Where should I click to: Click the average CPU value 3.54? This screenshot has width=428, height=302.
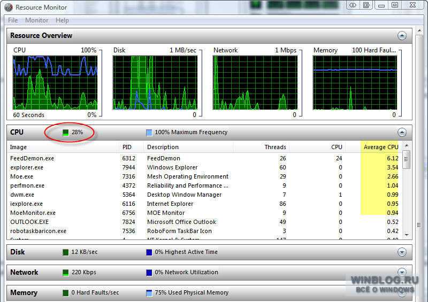coord(393,167)
